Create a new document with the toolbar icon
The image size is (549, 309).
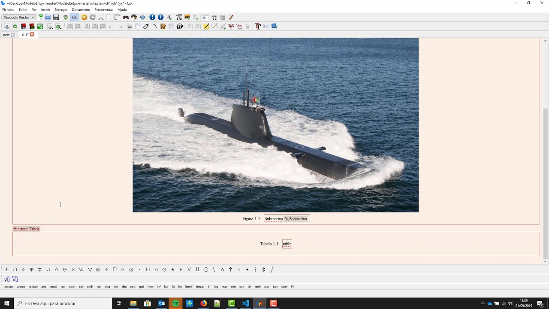[x=40, y=17]
